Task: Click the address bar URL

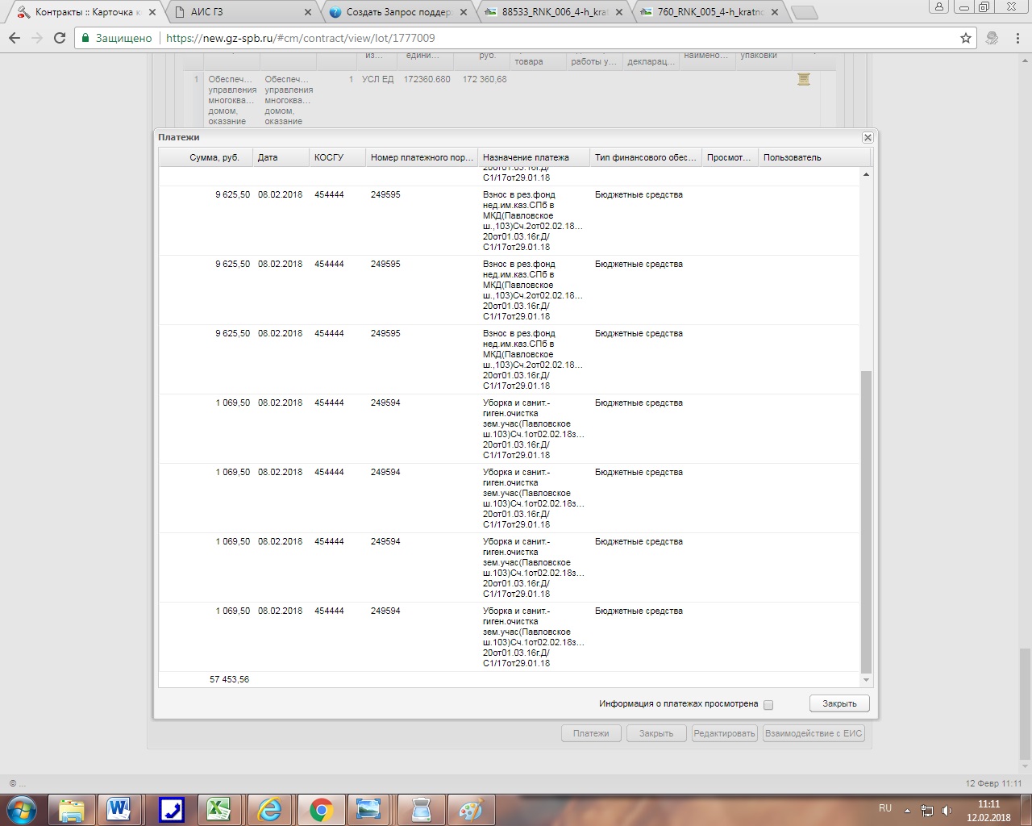Action: (301, 38)
